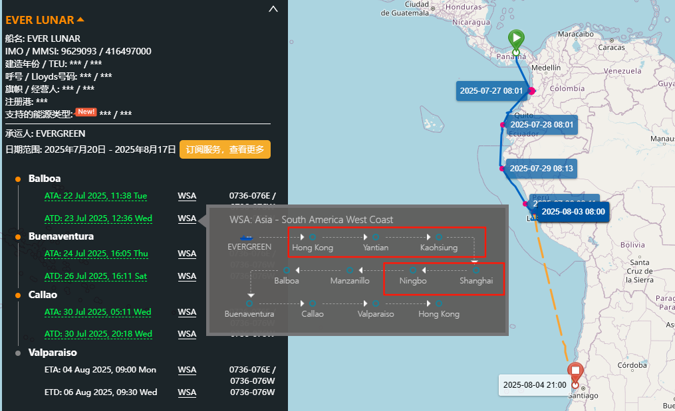This screenshot has height=411, width=675.
Task: Open WSA link on Callao ATD row
Action: pyautogui.click(x=187, y=333)
